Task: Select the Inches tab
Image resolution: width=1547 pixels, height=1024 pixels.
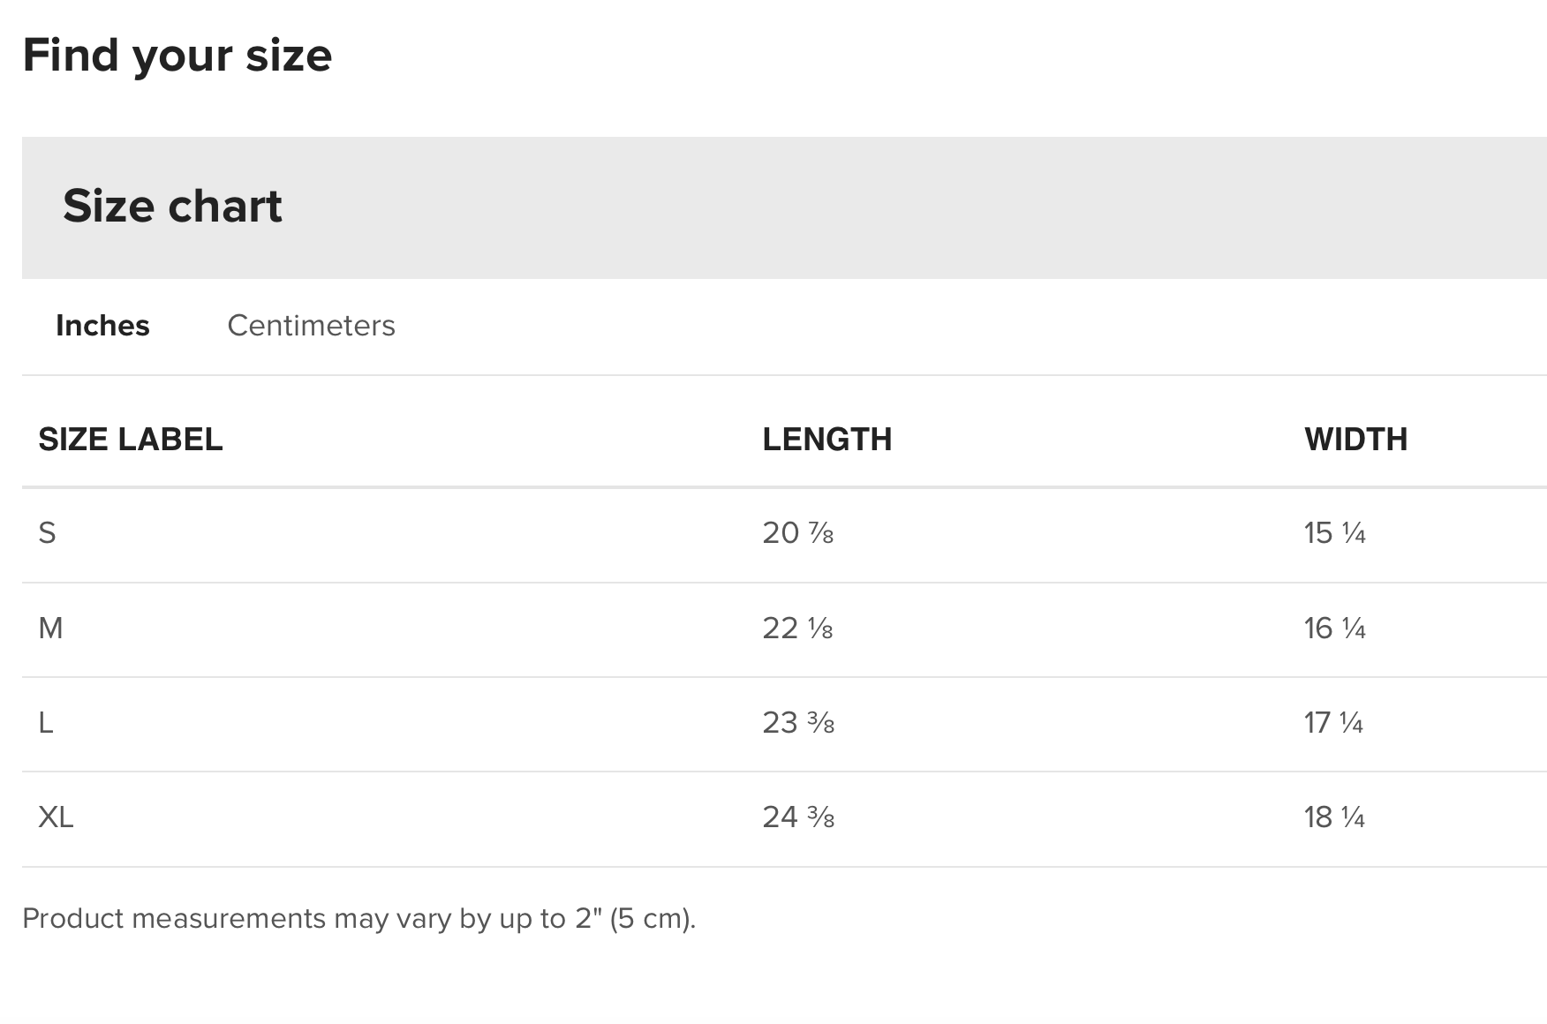Action: click(x=102, y=326)
